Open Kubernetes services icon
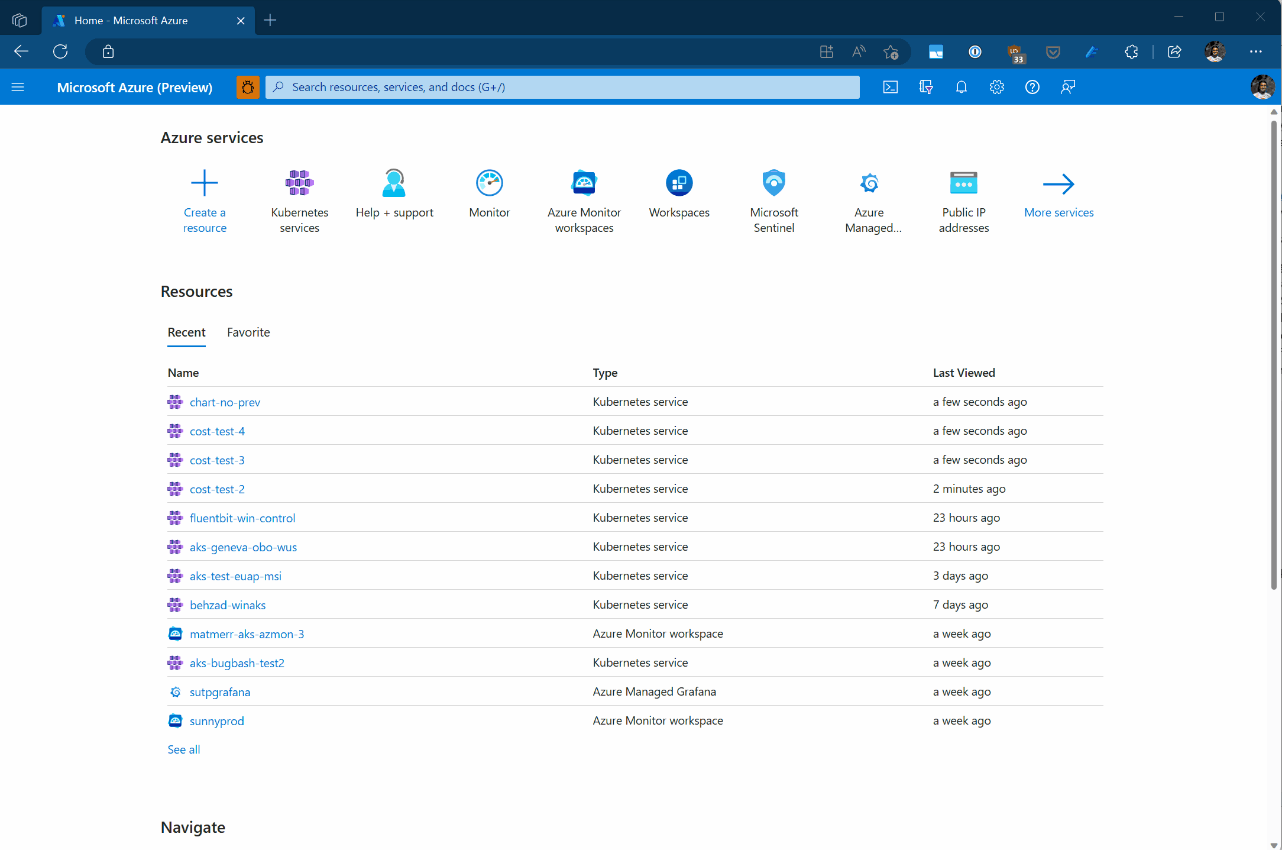Viewport: 1282px width, 850px height. point(299,183)
